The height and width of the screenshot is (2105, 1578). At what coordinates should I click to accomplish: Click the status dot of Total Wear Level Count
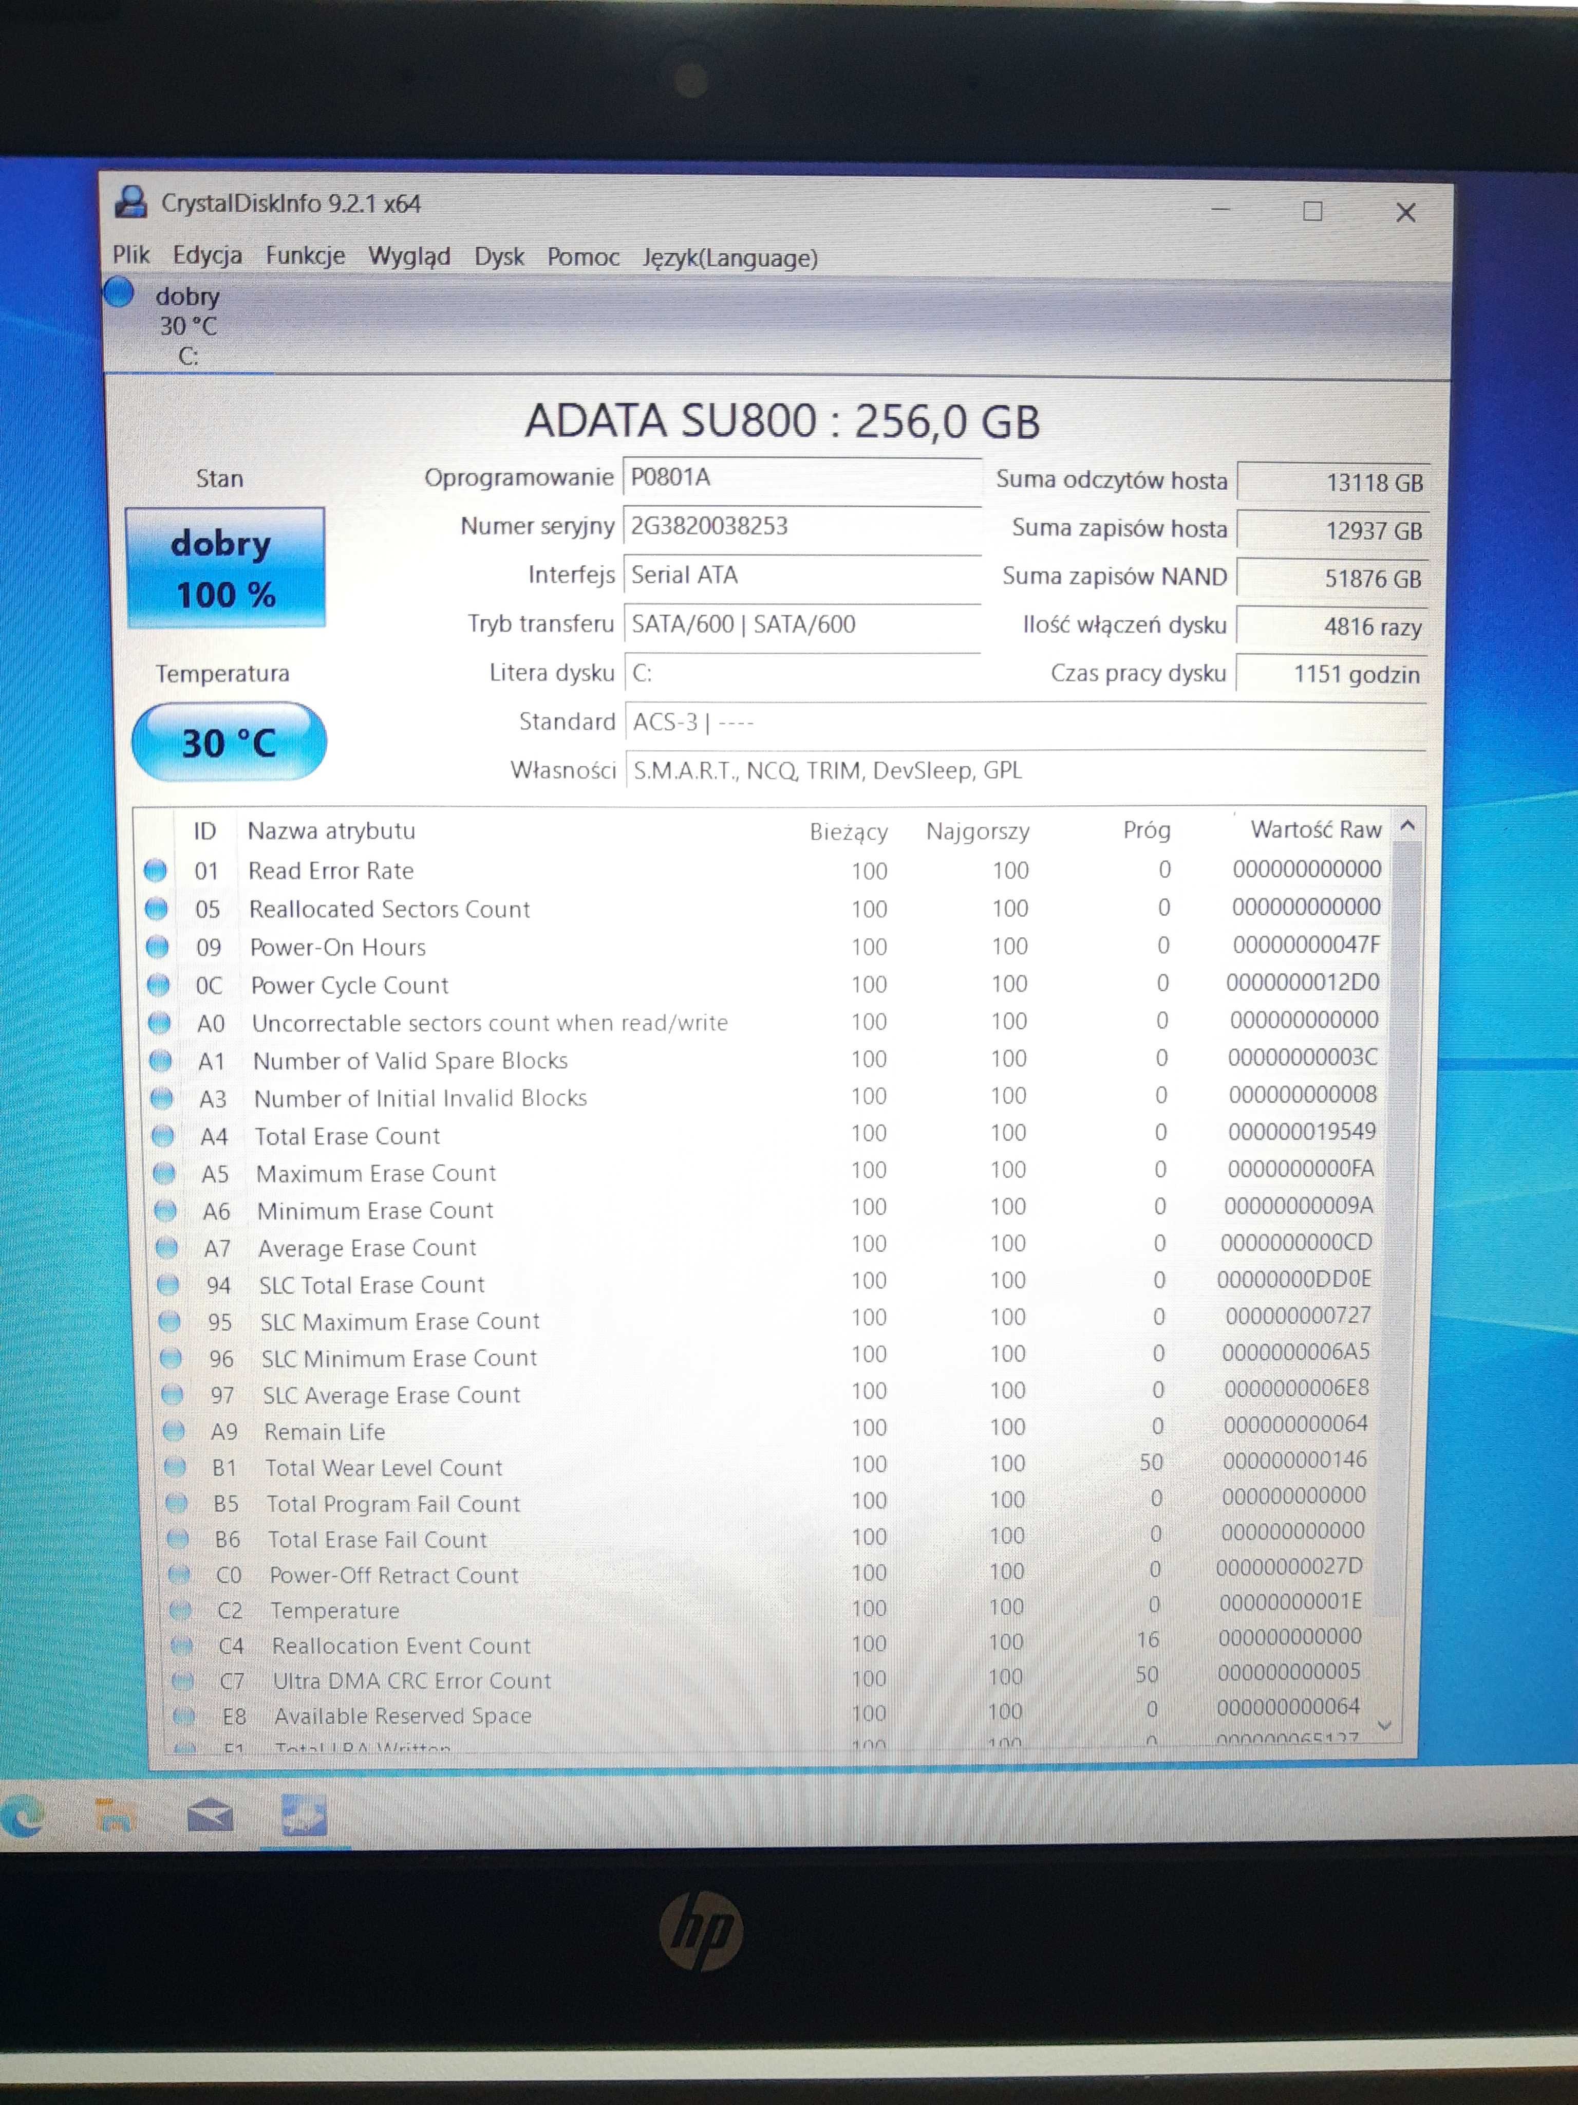175,1467
